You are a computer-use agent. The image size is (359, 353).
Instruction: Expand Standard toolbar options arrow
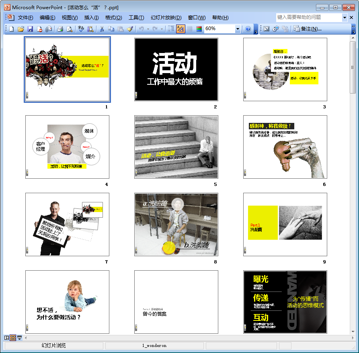coord(256,29)
